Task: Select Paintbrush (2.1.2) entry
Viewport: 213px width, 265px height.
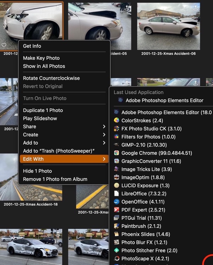Action: (161, 226)
